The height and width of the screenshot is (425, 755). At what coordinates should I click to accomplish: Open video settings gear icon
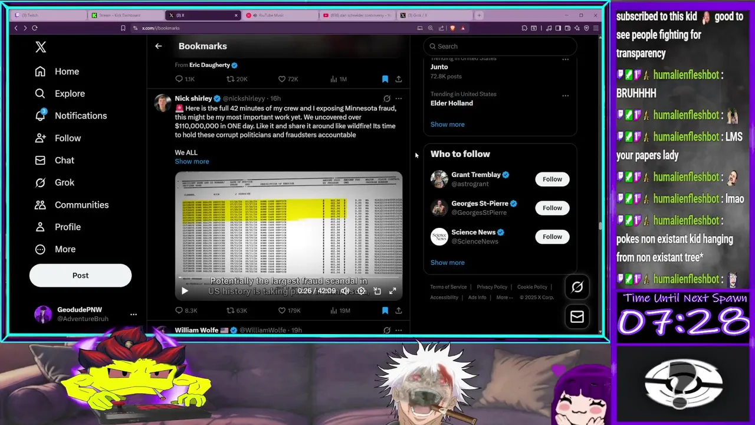point(361,291)
